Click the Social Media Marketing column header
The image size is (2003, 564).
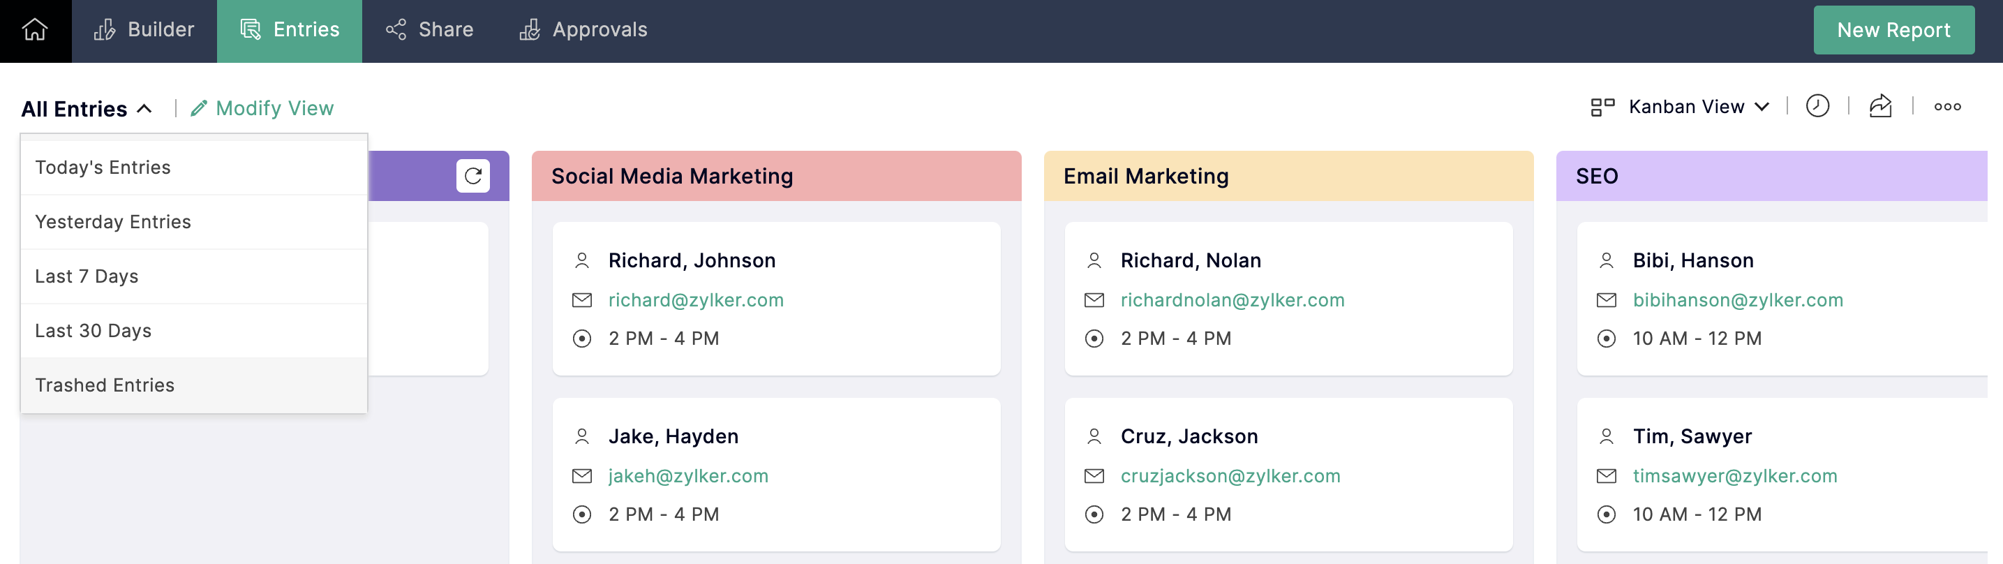tap(775, 176)
